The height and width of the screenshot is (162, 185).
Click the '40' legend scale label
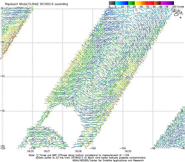tap(160, 6)
